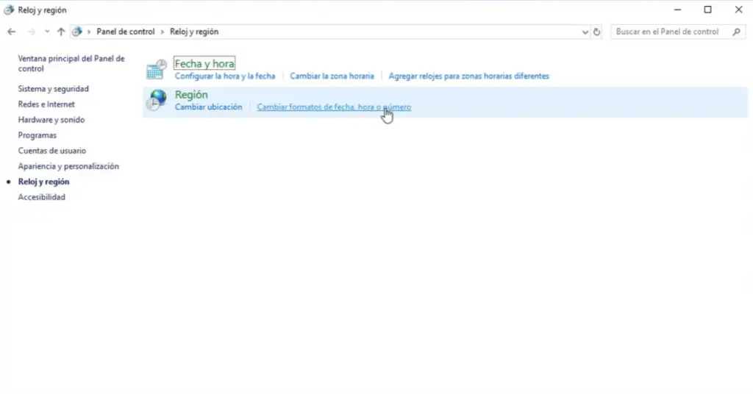This screenshot has width=753, height=394.
Task: Open the Fecha y hora heading
Action: (204, 63)
